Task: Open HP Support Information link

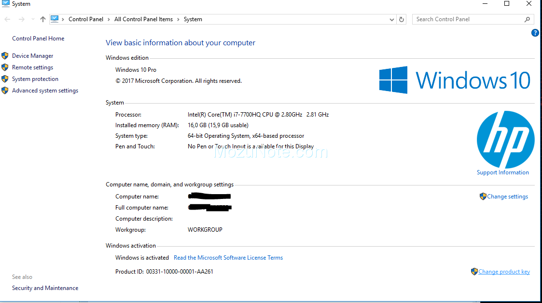Action: pyautogui.click(x=502, y=172)
